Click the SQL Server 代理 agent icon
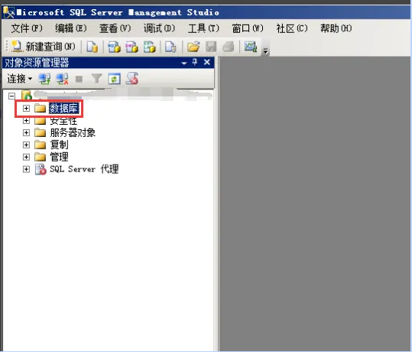The width and height of the screenshot is (412, 352). pos(41,169)
